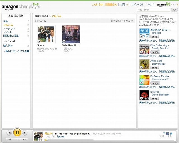Pause playback with the yellow pause button
Screen dimensions: 179x143
pyautogui.click(x=17, y=132)
